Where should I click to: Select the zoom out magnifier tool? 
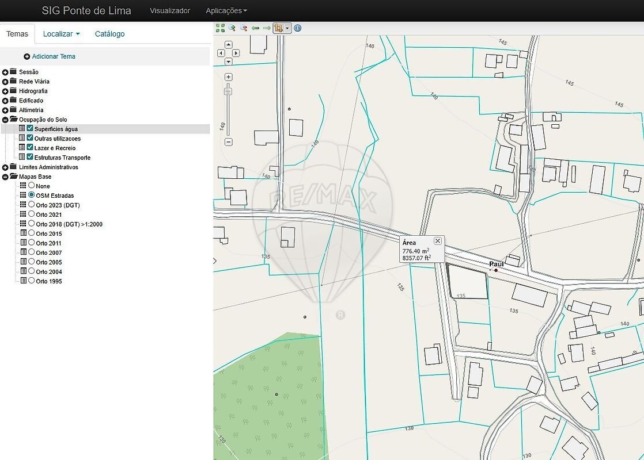point(243,28)
